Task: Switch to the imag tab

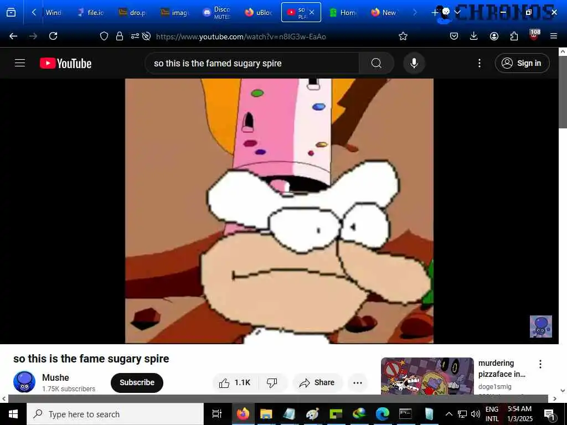Action: click(174, 13)
